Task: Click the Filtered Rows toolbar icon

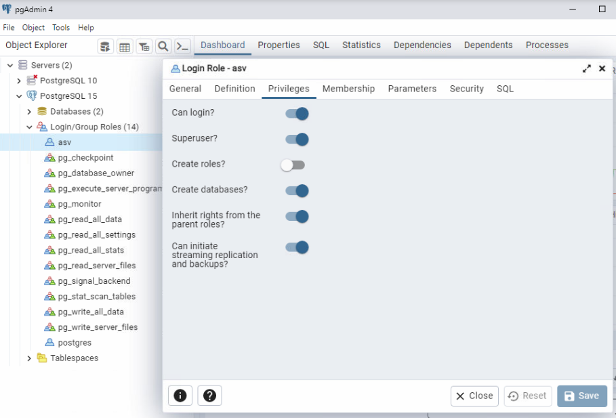Action: (x=144, y=46)
